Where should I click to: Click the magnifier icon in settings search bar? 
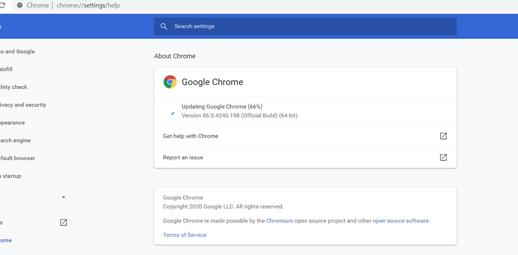(164, 26)
